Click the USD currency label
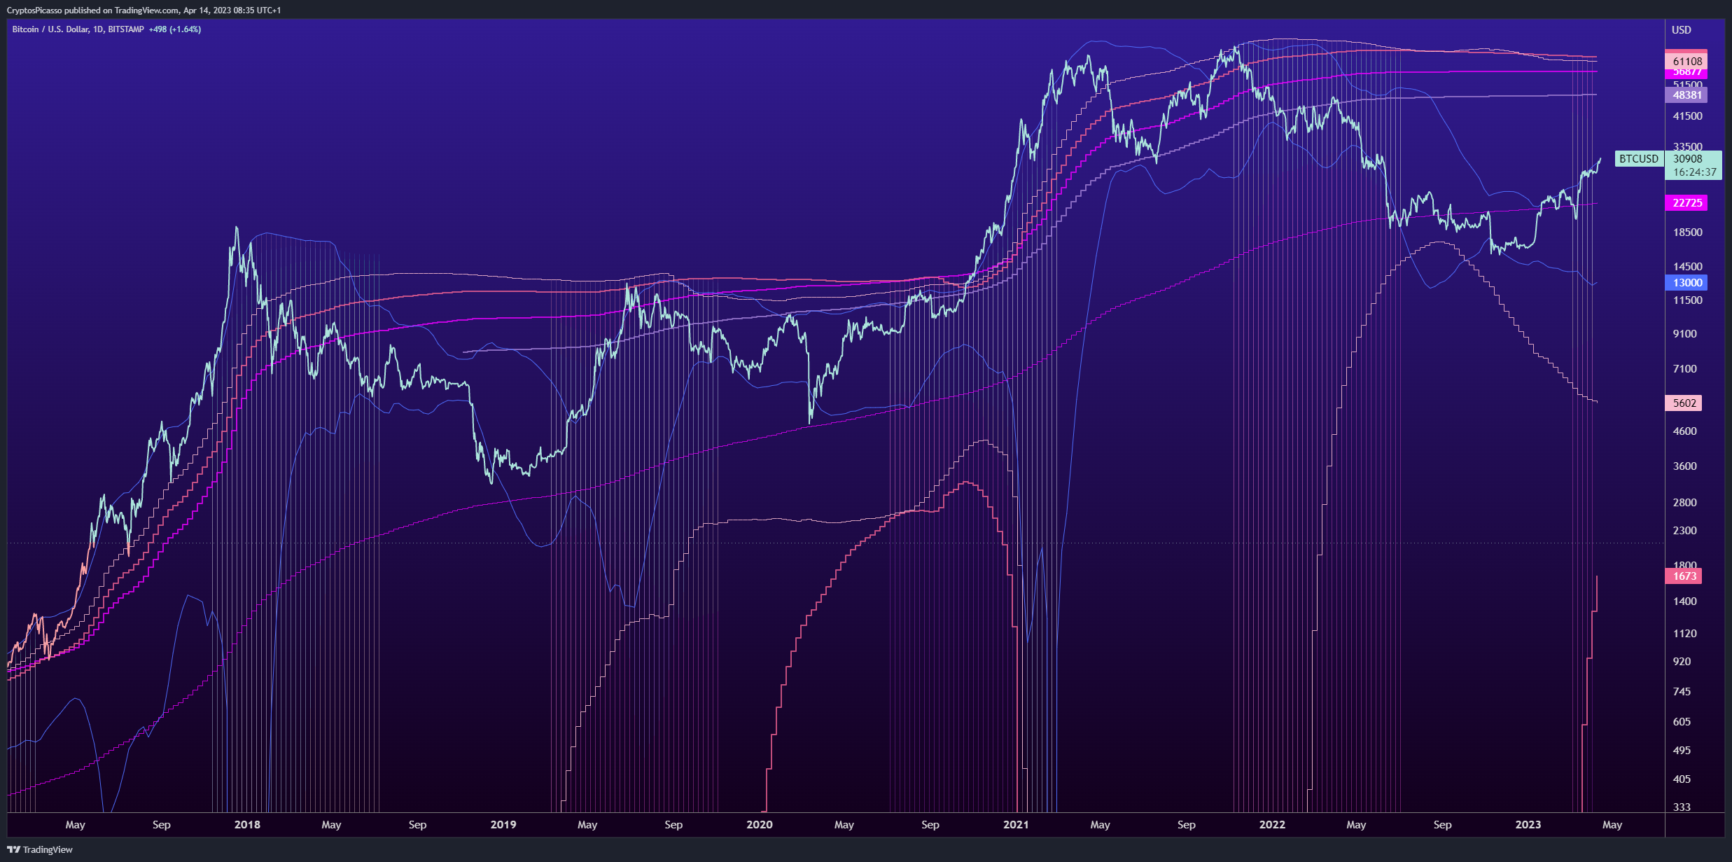The height and width of the screenshot is (862, 1732). (x=1682, y=30)
